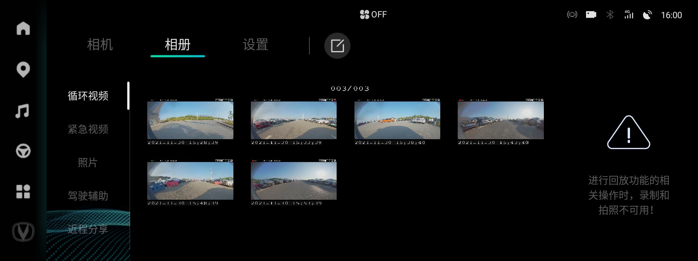The image size is (698, 261).
Task: Select the 紧急视频 category
Action: 88,129
